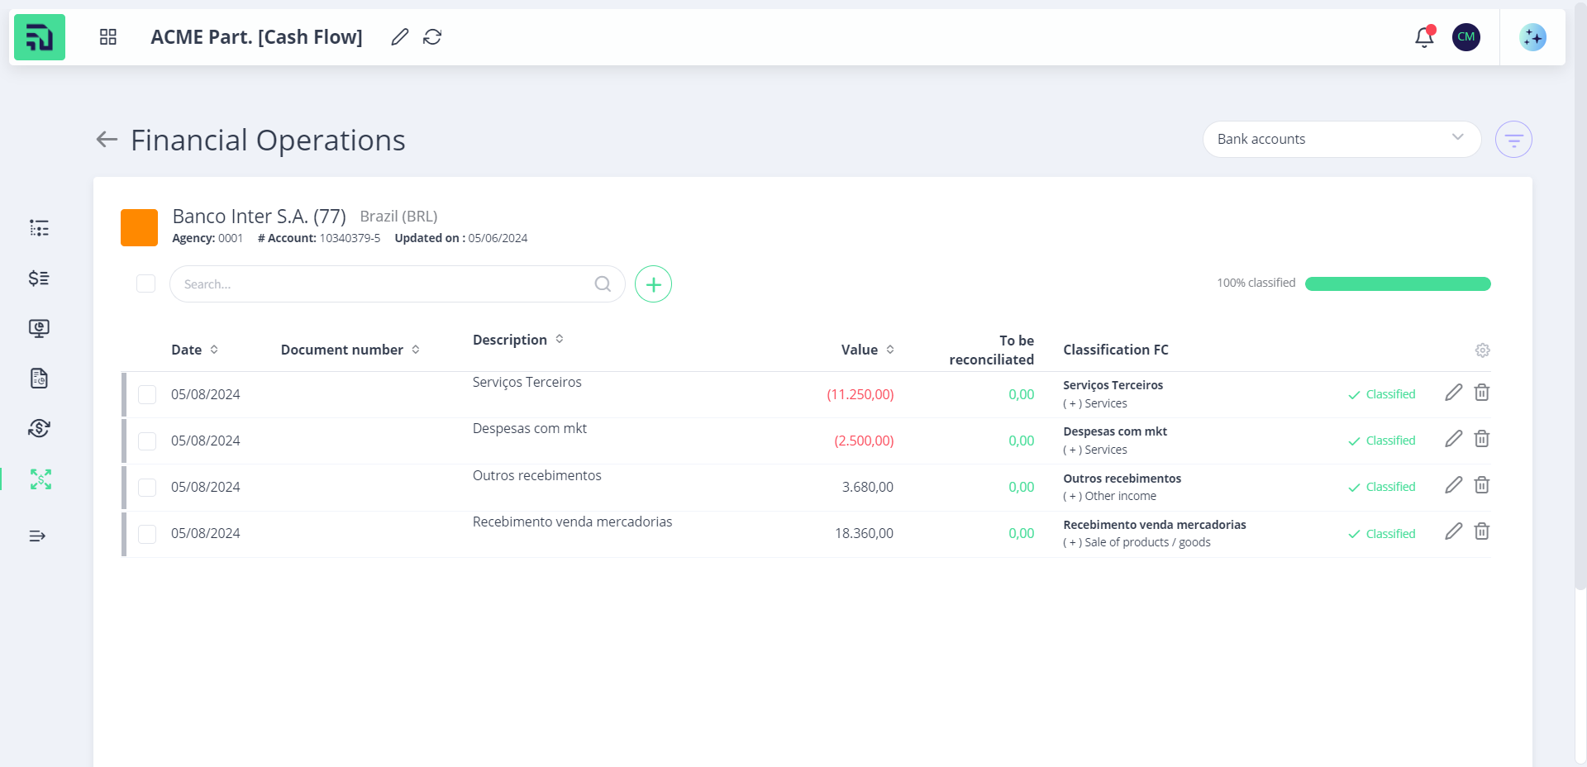Open the table column settings gear
This screenshot has width=1587, height=767.
[1483, 350]
